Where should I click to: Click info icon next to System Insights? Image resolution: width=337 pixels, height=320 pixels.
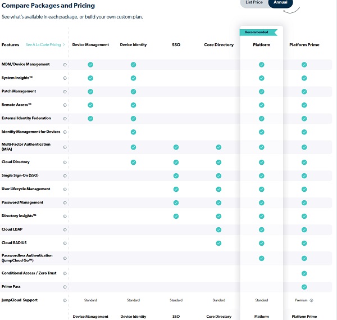[x=65, y=78]
